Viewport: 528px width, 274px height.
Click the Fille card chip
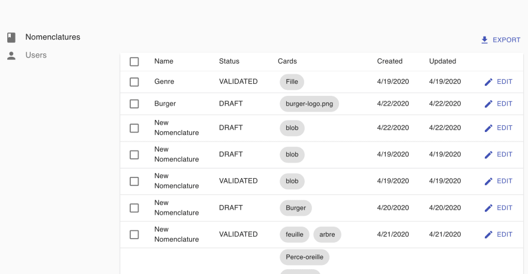pyautogui.click(x=292, y=82)
